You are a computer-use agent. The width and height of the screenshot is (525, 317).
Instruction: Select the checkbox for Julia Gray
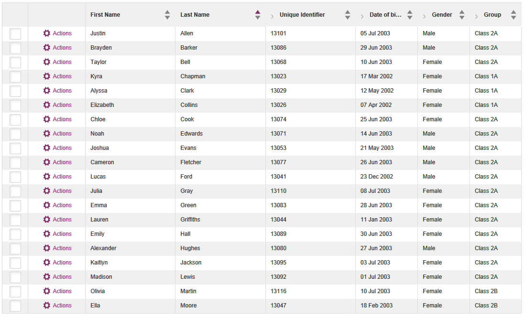pyautogui.click(x=15, y=191)
